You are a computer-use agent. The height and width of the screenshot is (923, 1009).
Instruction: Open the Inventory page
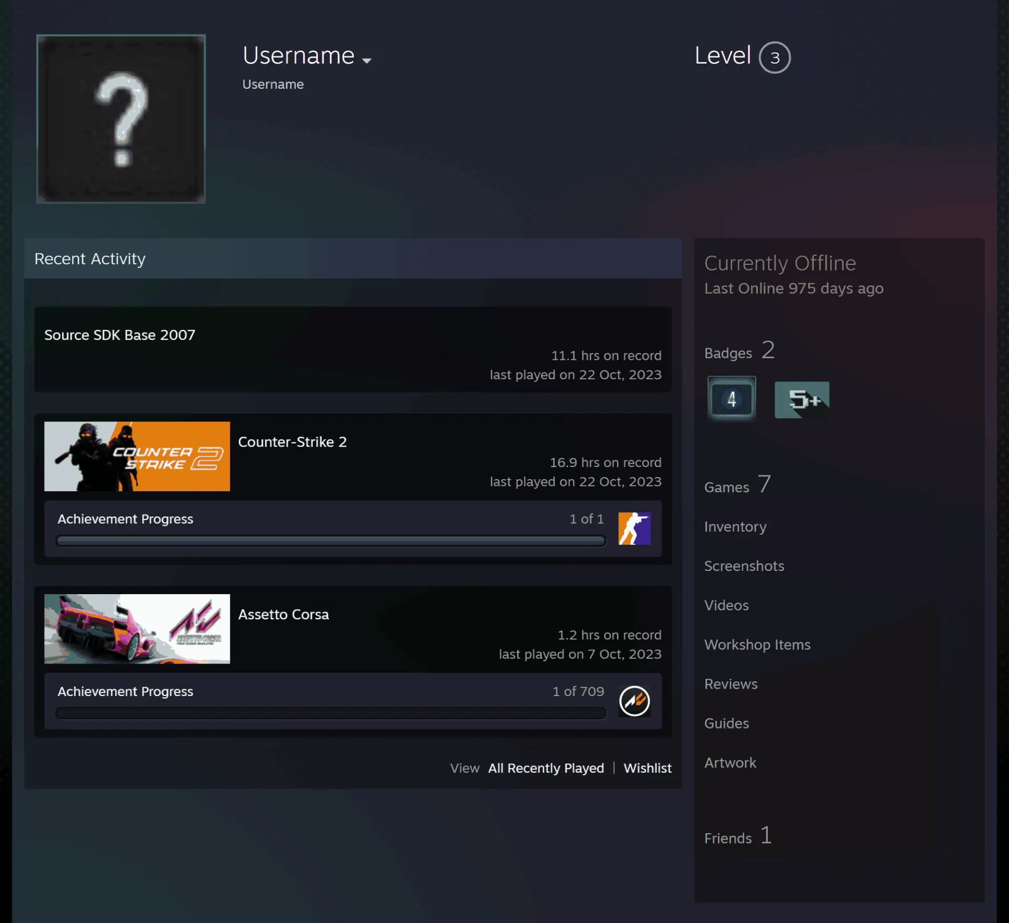coord(735,526)
